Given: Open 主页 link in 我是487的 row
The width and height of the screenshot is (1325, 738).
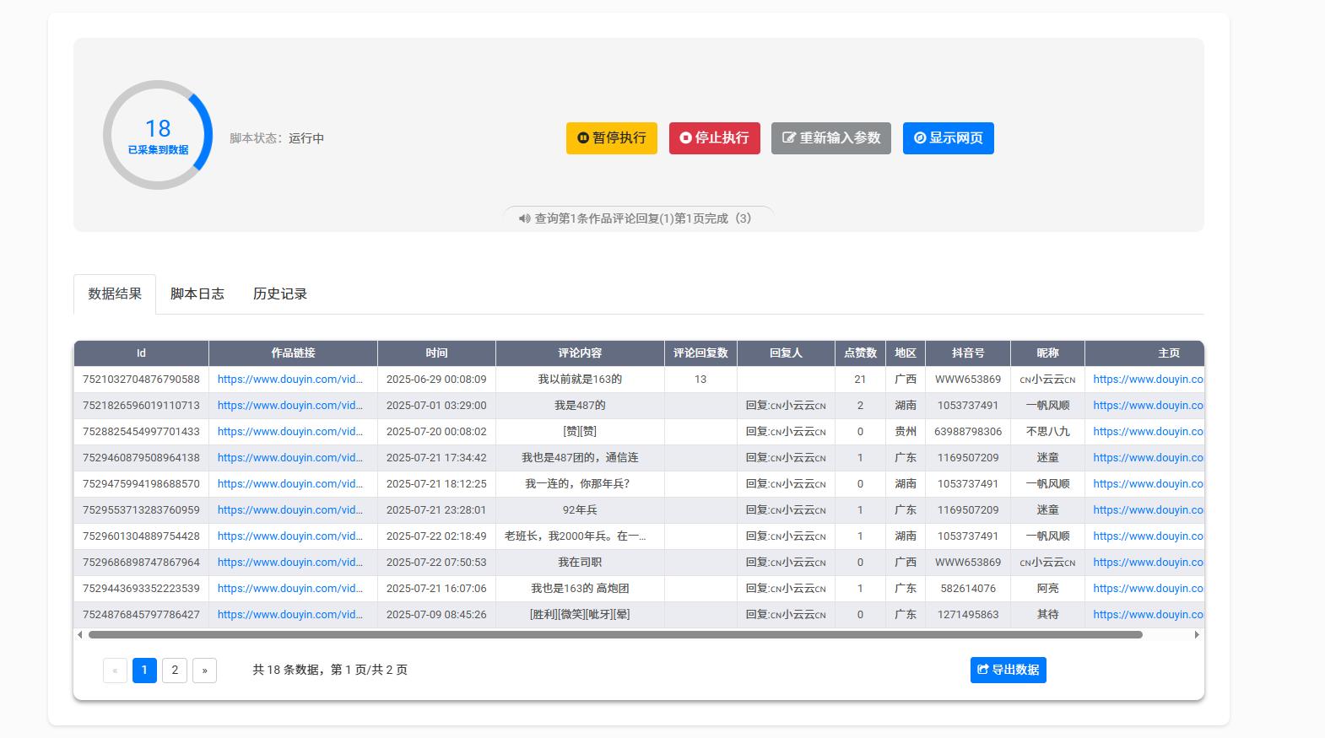Looking at the screenshot, I should coord(1148,406).
